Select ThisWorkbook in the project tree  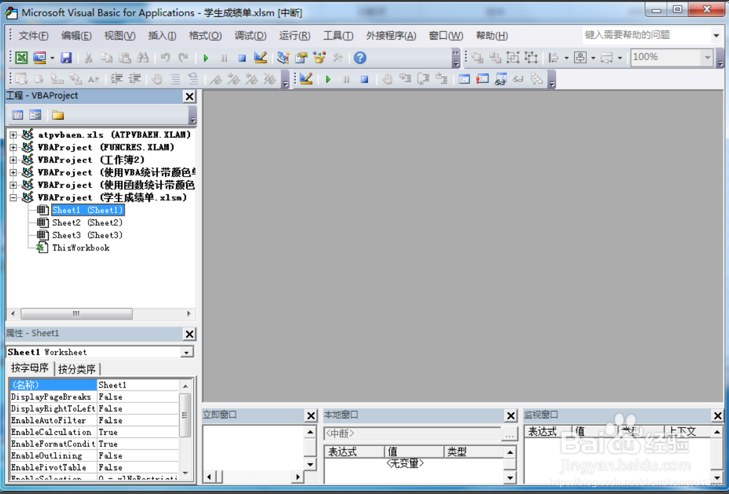pos(81,248)
